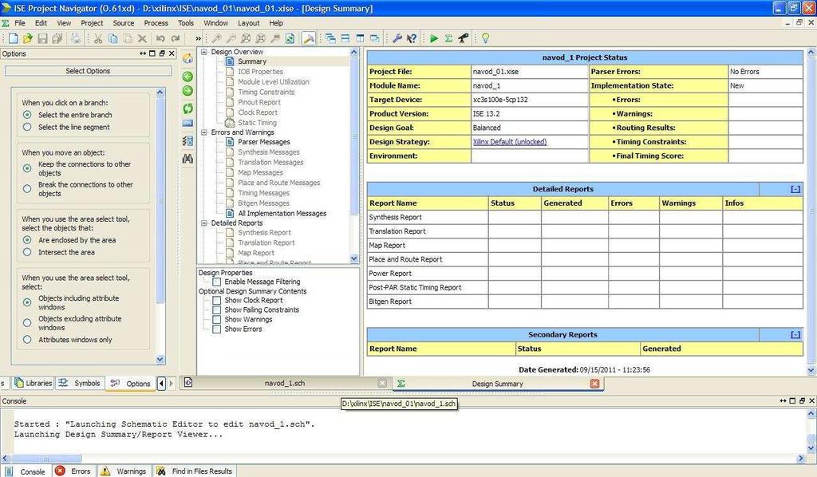Viewport: 817px width, 477px height.
Task: Click the Tile Horizontally windows icon
Action: 345,38
